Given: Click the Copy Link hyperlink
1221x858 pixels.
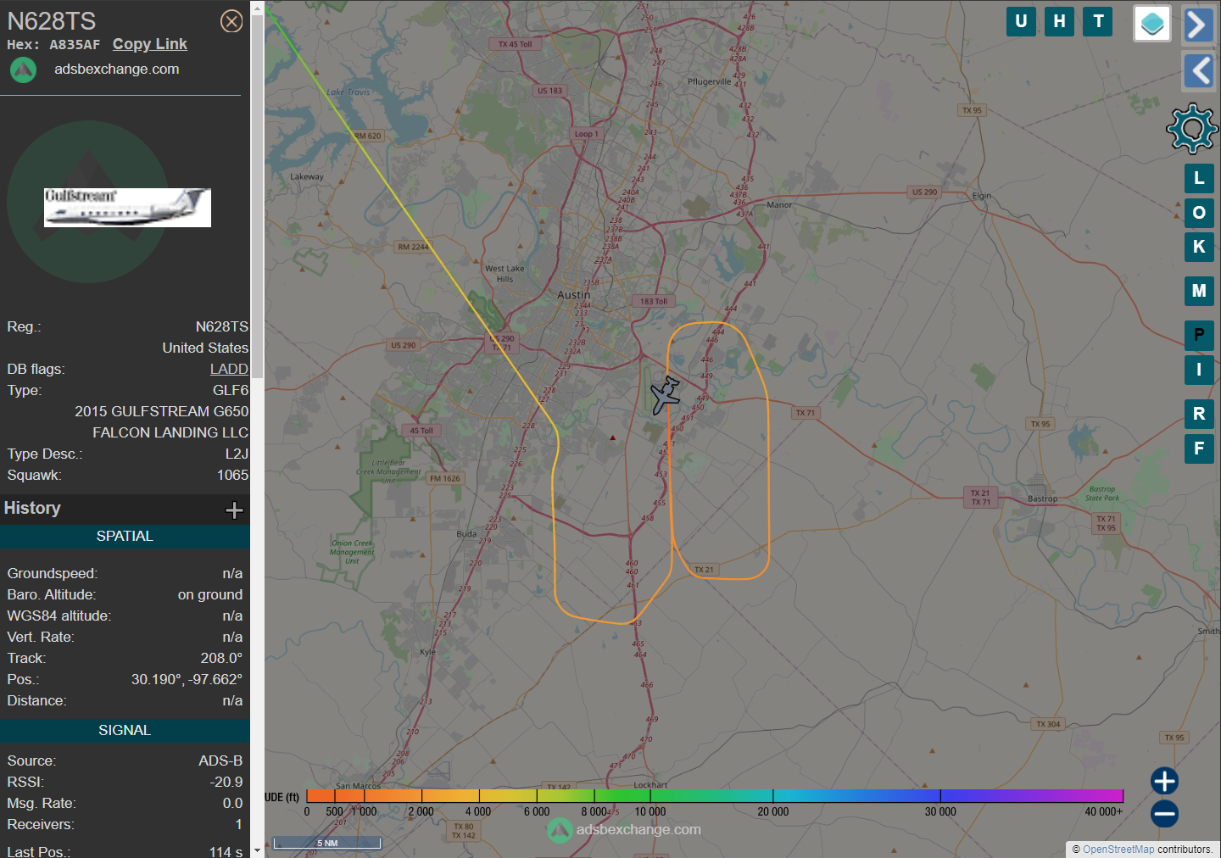Looking at the screenshot, I should pyautogui.click(x=150, y=44).
